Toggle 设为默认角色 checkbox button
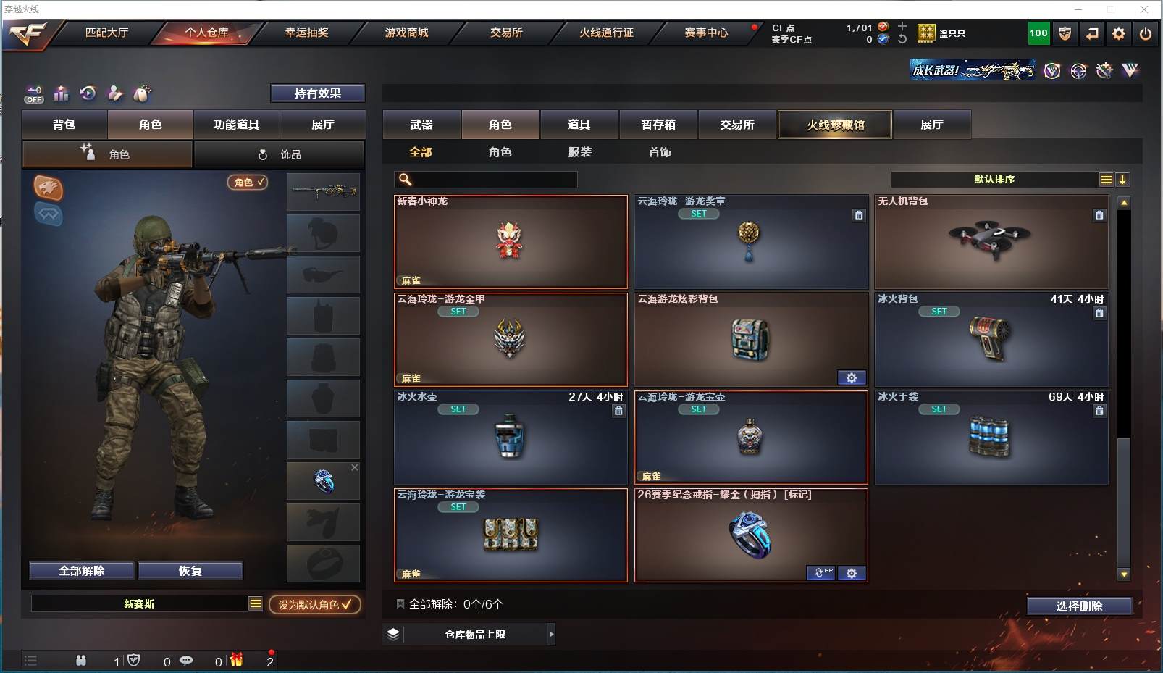This screenshot has width=1163, height=673. pyautogui.click(x=314, y=604)
